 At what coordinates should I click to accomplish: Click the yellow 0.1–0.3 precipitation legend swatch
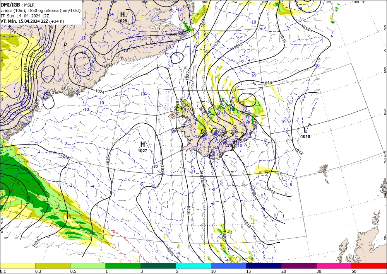click(17, 265)
